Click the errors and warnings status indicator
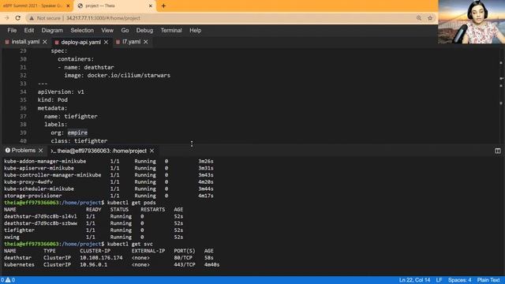Screen dimensions: 505x284 tap(8, 280)
